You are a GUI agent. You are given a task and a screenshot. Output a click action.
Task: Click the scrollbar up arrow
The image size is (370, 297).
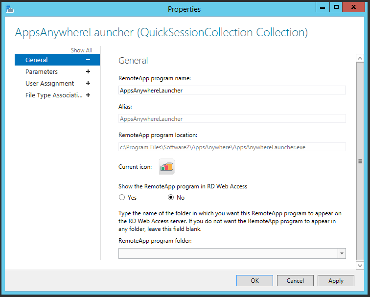pyautogui.click(x=360, y=57)
